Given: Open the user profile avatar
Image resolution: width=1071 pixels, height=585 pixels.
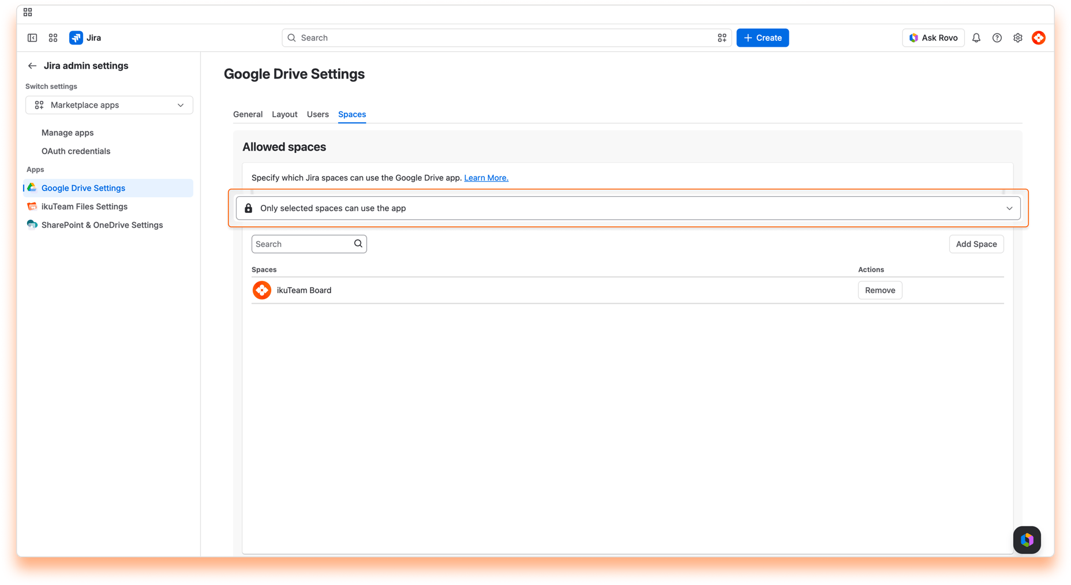Looking at the screenshot, I should 1039,38.
